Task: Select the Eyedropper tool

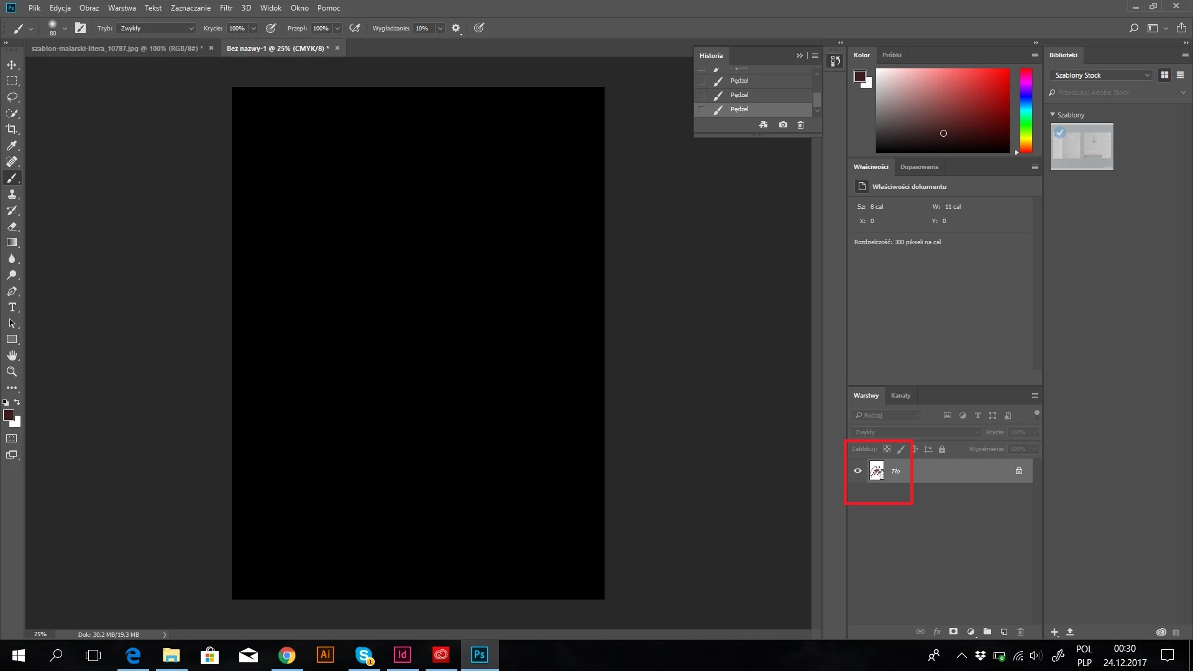Action: pos(12,145)
